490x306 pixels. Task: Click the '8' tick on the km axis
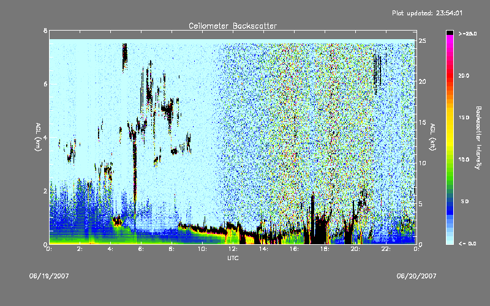click(45, 31)
